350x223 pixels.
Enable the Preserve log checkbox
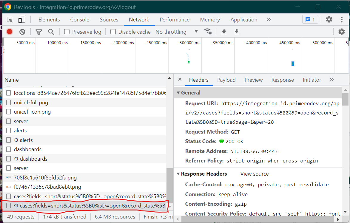(67, 32)
